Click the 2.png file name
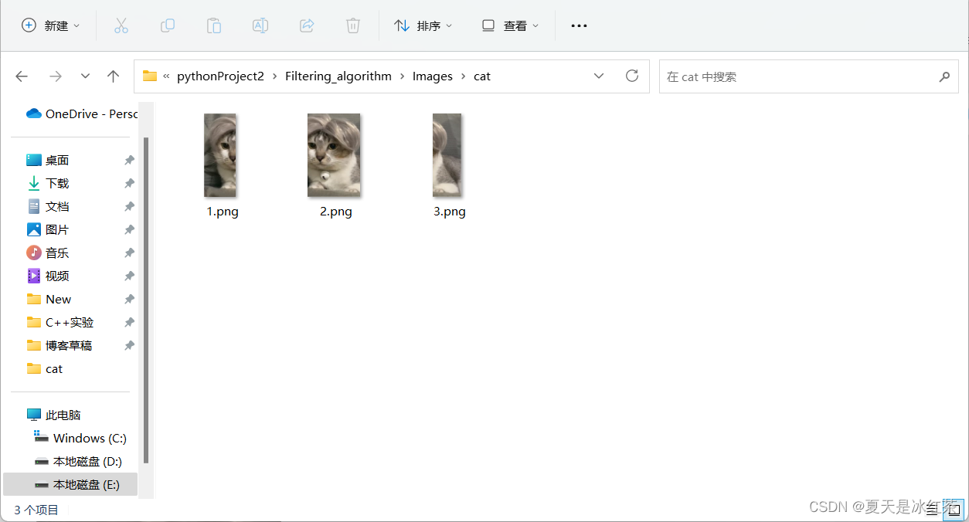 pyautogui.click(x=336, y=212)
